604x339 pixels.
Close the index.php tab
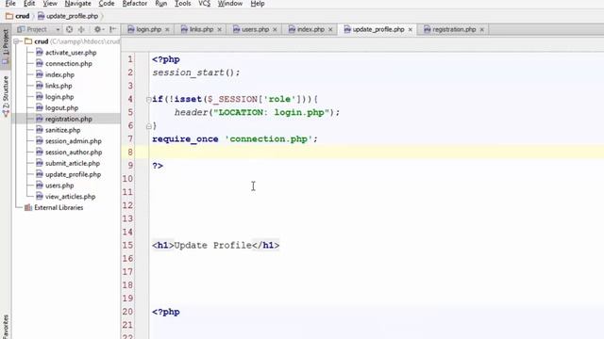(330, 29)
